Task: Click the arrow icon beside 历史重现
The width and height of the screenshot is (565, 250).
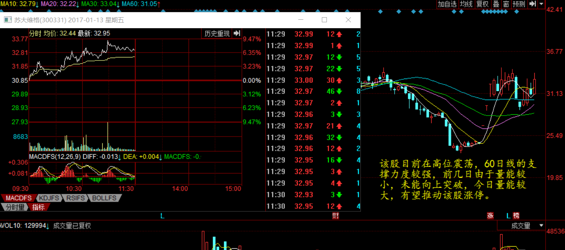Action: coord(237,34)
